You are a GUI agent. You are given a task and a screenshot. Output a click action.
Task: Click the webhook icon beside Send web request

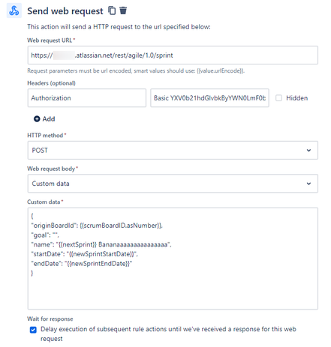(x=14, y=10)
